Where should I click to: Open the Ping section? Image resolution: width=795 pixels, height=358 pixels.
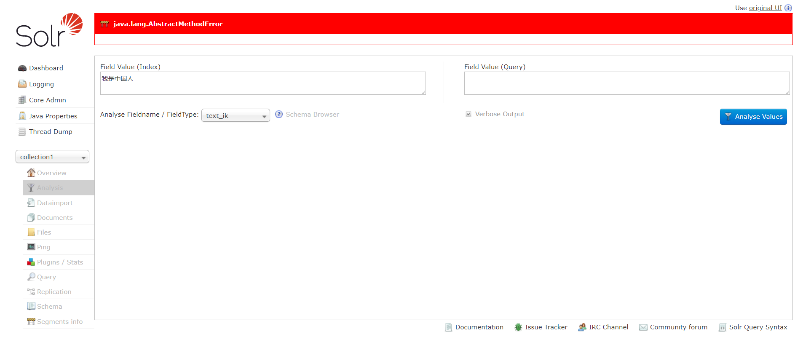point(43,247)
